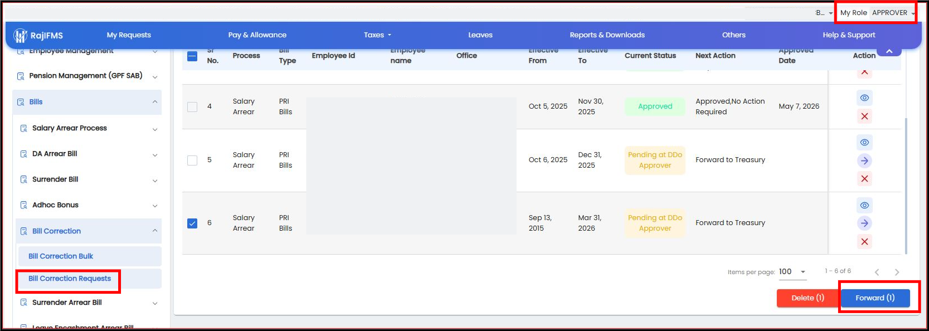Go to previous page of results

click(877, 272)
